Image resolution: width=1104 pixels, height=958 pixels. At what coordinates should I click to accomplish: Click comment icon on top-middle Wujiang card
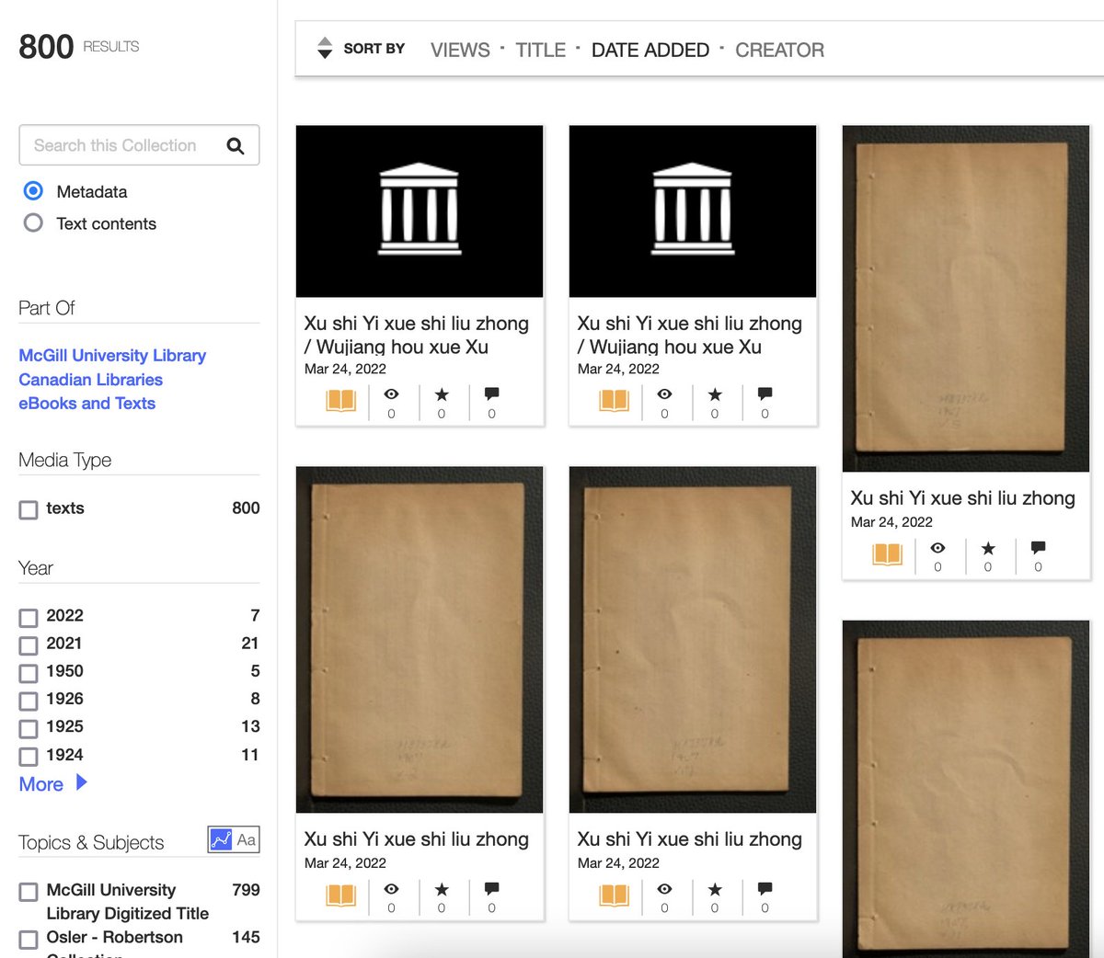(765, 393)
